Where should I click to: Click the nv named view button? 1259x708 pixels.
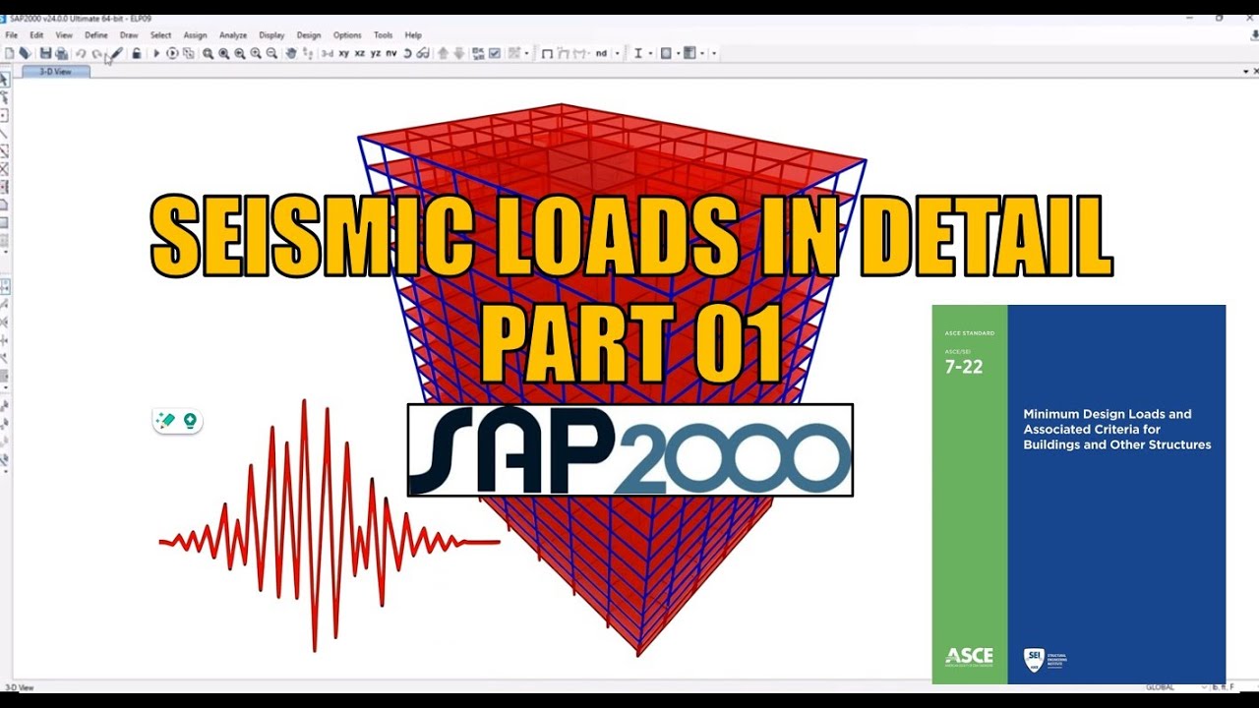[391, 53]
